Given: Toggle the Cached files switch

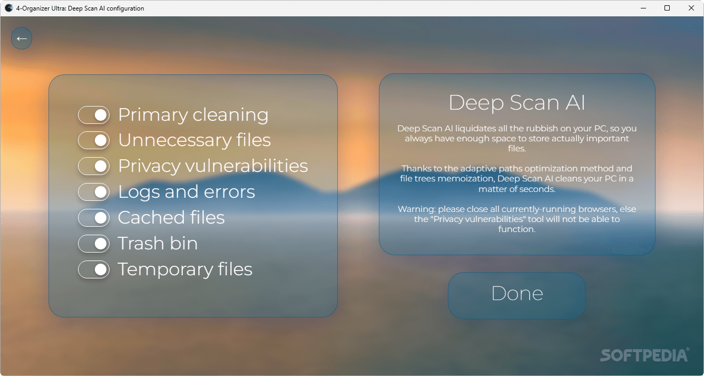Looking at the screenshot, I should click(x=94, y=218).
